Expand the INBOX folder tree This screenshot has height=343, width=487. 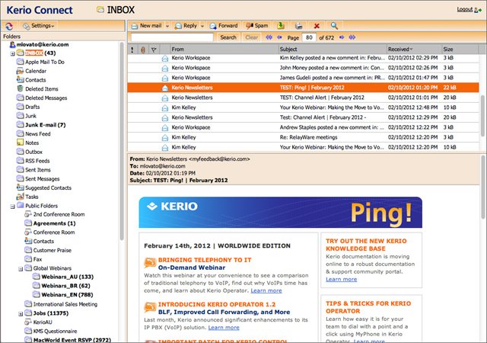tap(12, 53)
